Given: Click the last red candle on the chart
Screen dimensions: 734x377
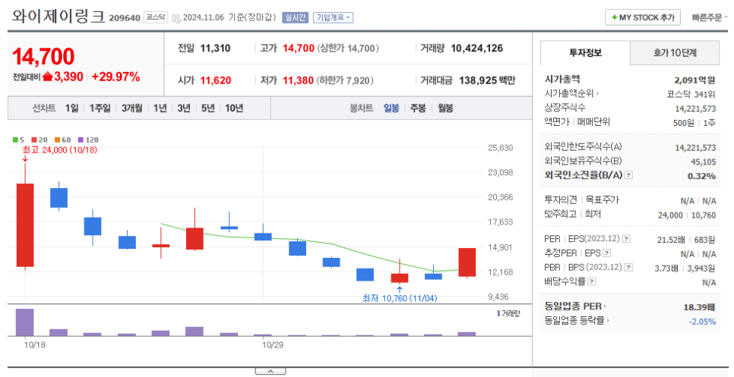Looking at the screenshot, I should point(467,262).
